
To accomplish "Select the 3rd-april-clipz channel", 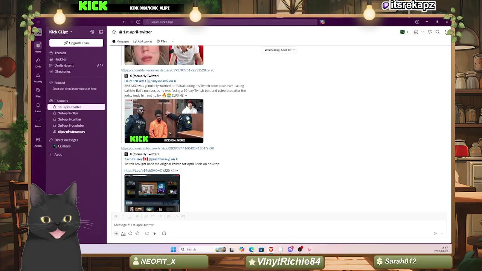I will tap(68, 113).
